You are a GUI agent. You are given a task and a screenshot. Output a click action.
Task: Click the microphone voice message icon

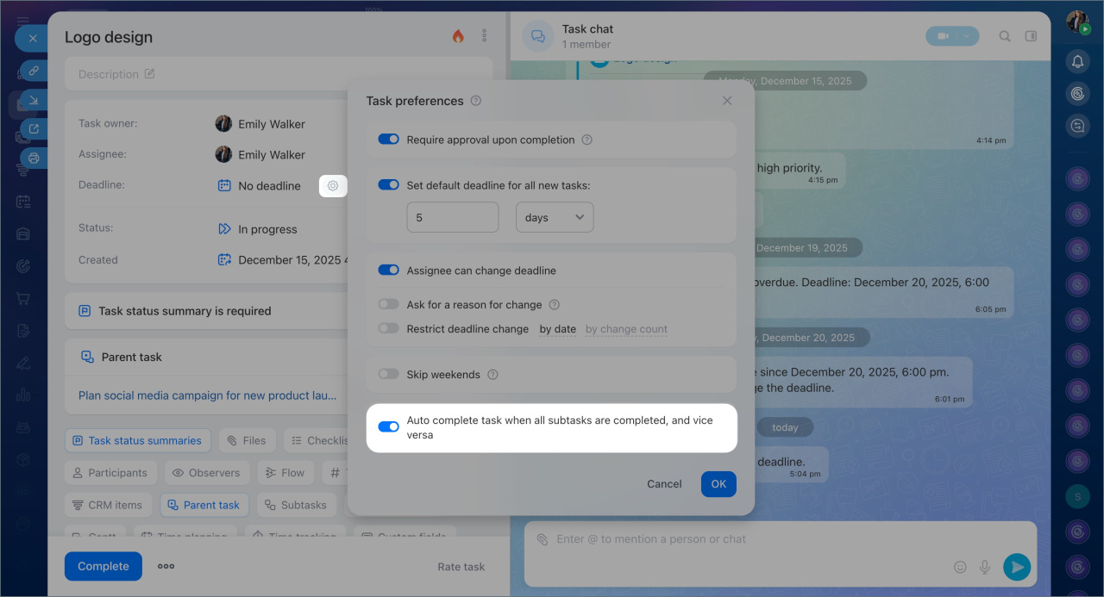pos(984,566)
